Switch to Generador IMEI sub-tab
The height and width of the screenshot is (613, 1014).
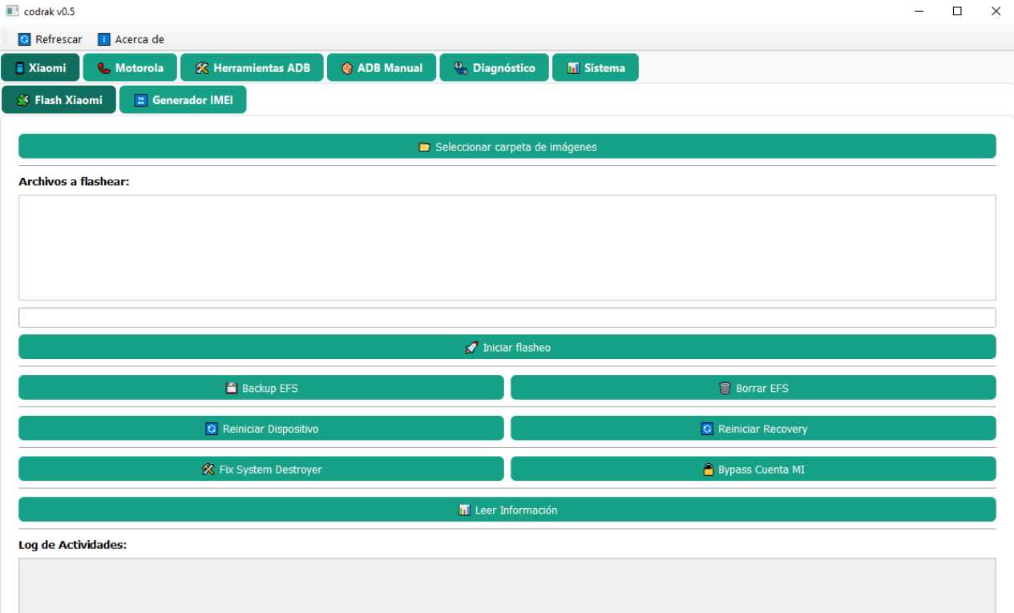pyautogui.click(x=183, y=100)
